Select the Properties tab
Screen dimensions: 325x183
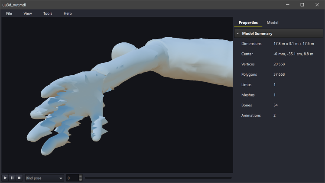248,22
